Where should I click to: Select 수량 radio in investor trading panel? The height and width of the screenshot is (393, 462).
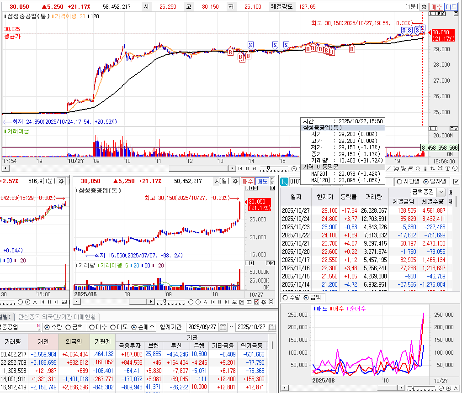47,327
